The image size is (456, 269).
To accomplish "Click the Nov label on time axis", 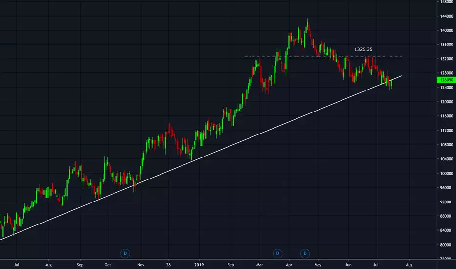I will tap(141, 265).
